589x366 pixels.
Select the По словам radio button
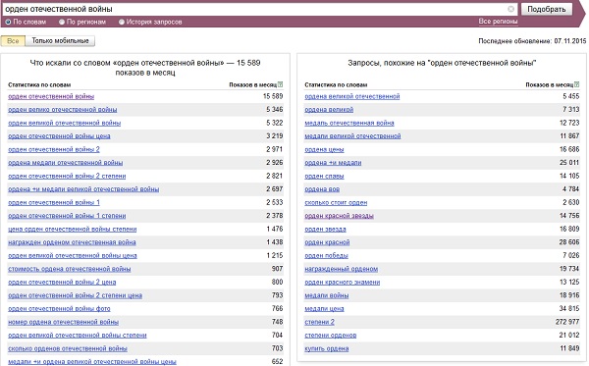(8, 23)
